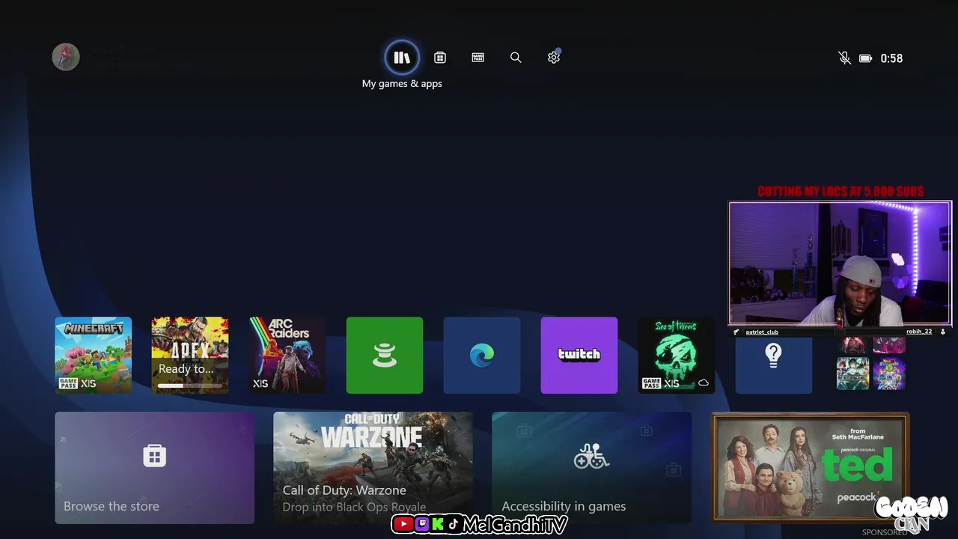Open the Twitch app tile
The height and width of the screenshot is (539, 958).
(579, 356)
